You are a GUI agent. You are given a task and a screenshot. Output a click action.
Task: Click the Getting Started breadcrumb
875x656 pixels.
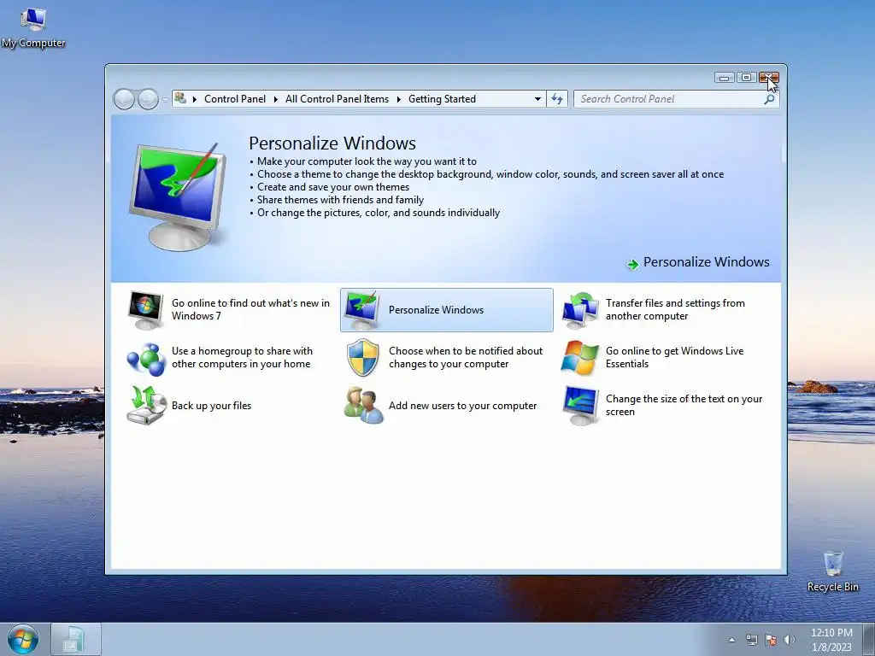pos(442,99)
